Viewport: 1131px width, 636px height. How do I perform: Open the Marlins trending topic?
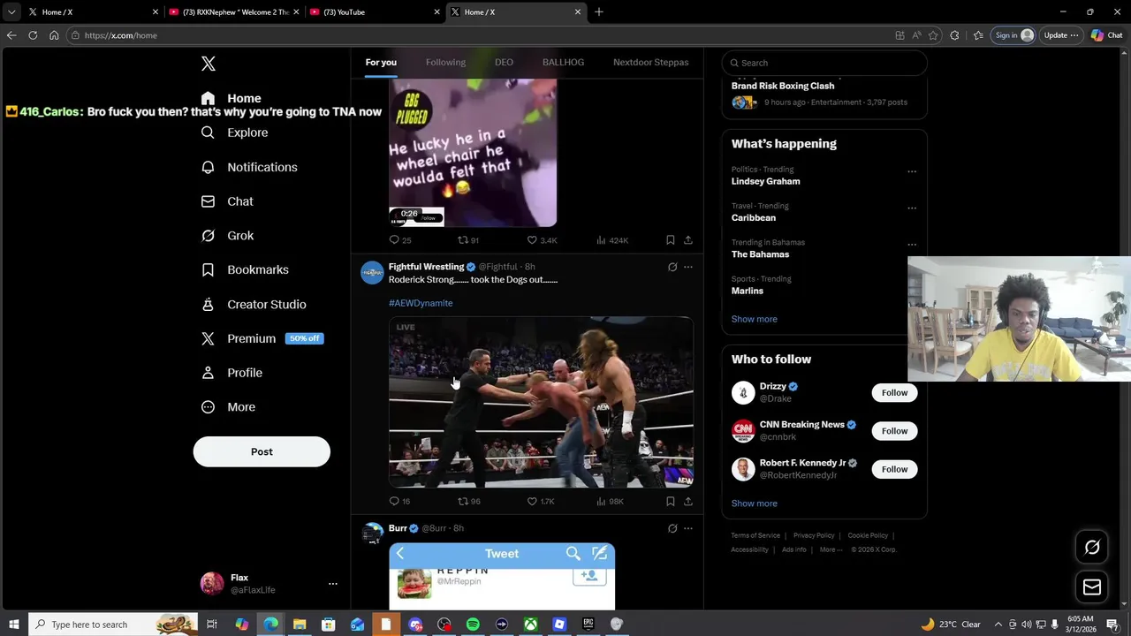[747, 291]
